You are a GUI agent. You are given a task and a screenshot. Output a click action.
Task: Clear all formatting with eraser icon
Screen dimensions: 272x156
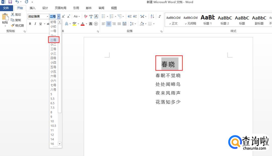click(x=86, y=16)
